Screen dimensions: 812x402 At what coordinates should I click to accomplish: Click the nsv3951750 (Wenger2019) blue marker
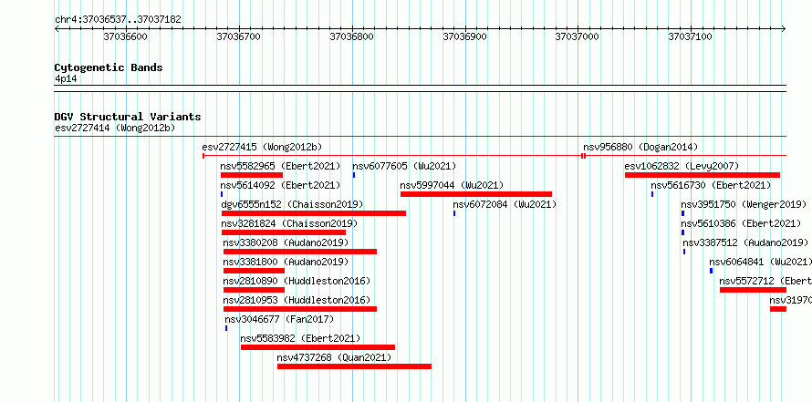(682, 213)
